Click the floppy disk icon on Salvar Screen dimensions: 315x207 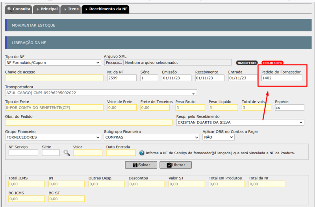point(135,165)
